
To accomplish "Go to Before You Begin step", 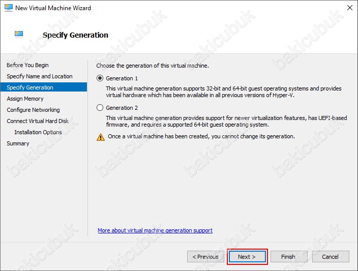I will pyautogui.click(x=27, y=65).
